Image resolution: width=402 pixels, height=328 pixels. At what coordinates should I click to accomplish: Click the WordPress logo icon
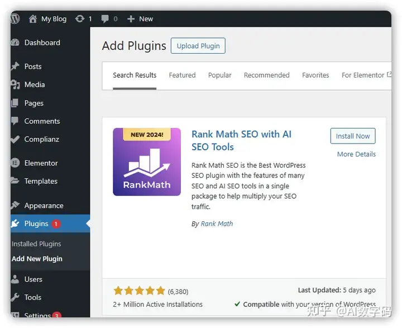pos(15,19)
